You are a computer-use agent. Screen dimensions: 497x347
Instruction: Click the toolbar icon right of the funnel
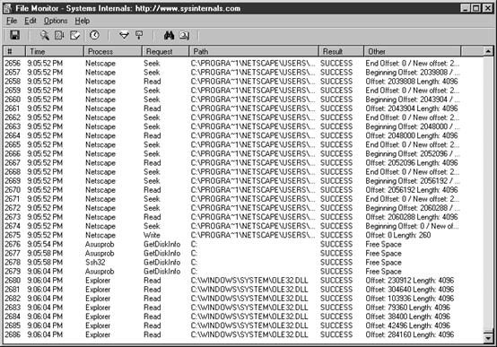tap(139, 35)
